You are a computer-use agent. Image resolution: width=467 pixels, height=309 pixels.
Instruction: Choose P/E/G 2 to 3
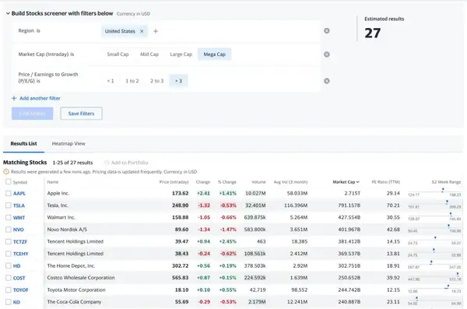click(x=156, y=81)
